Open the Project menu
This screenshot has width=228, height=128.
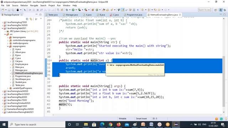click(x=52, y=6)
